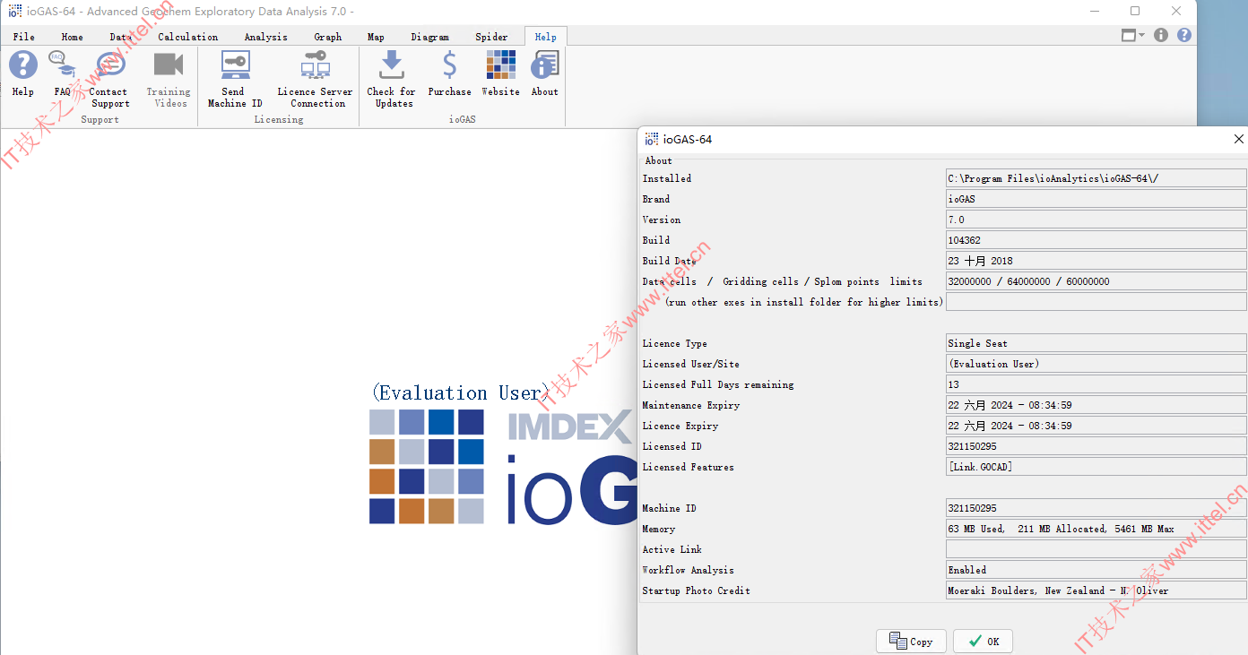This screenshot has width=1248, height=655.
Task: Click the Copy button in About dialog
Action: [x=911, y=642]
